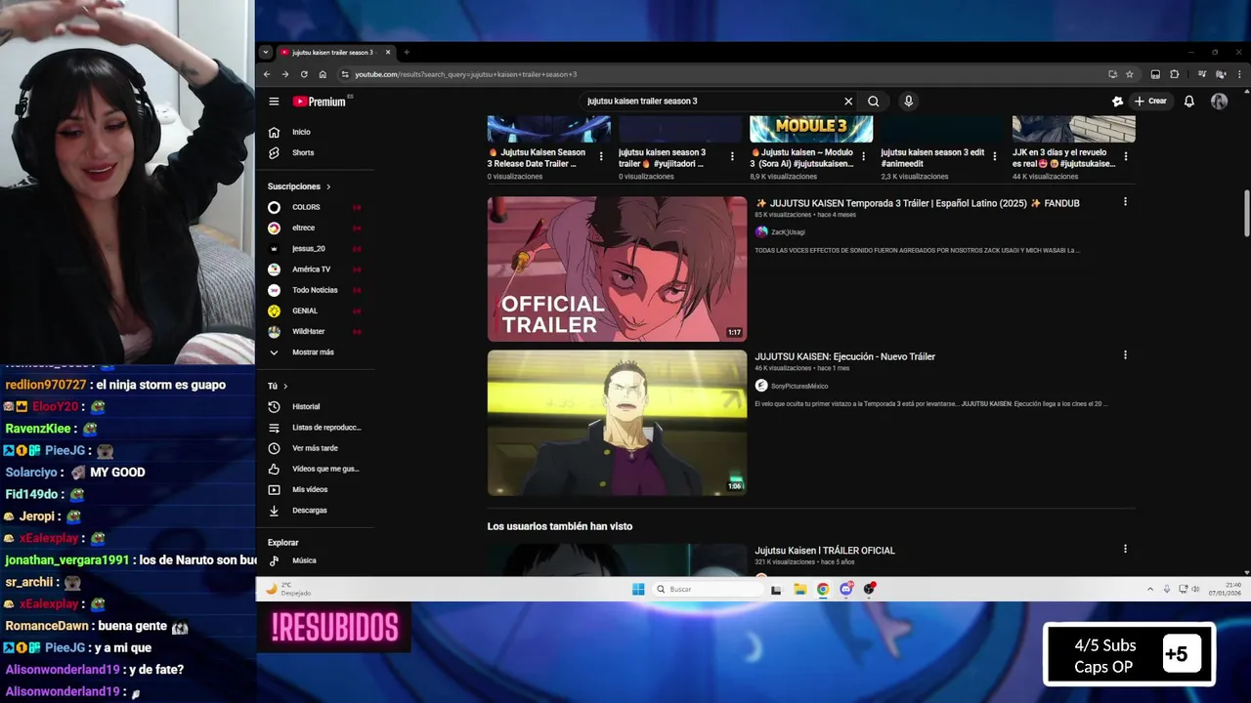The image size is (1251, 703).
Task: Open the JUJUTSU KAISEN: Ejecución title
Action: (x=844, y=356)
